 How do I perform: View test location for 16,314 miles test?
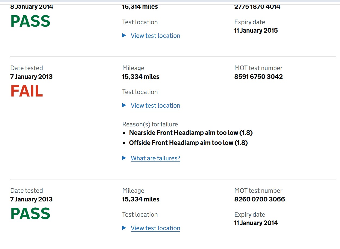click(x=155, y=36)
